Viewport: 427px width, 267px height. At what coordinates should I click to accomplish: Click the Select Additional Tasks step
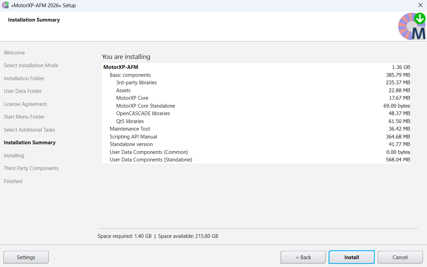[30, 130]
